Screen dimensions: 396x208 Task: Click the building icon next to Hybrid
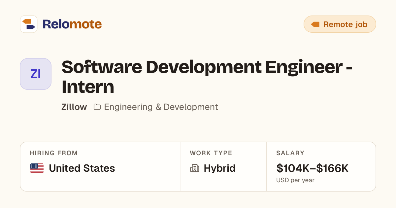[195, 168]
